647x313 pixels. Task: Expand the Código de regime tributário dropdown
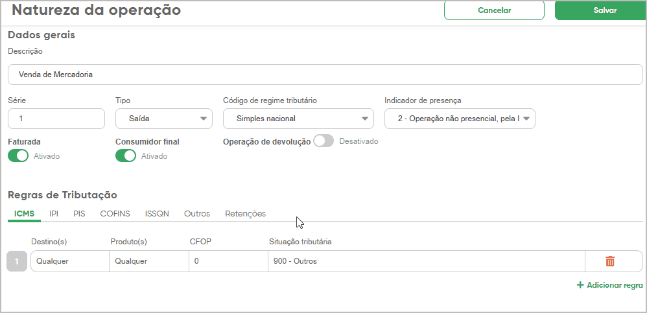coord(298,119)
